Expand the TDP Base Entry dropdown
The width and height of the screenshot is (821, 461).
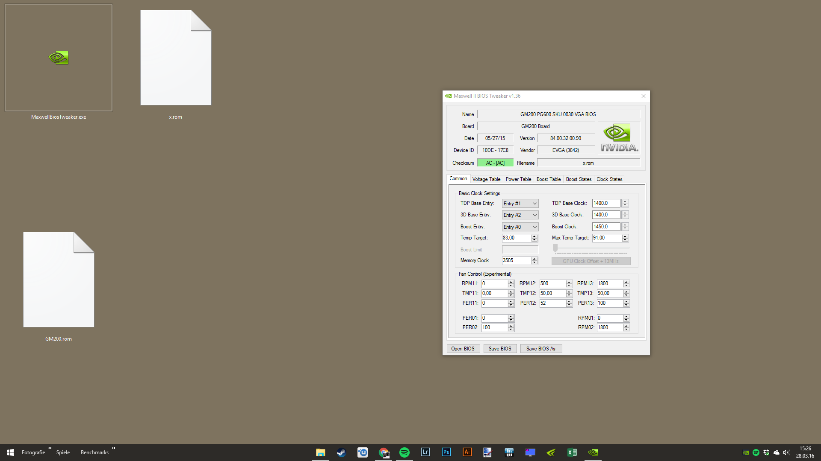coord(520,204)
